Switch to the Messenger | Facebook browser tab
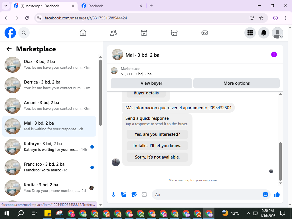Viewport: 292px width, 219px height. coord(45,6)
